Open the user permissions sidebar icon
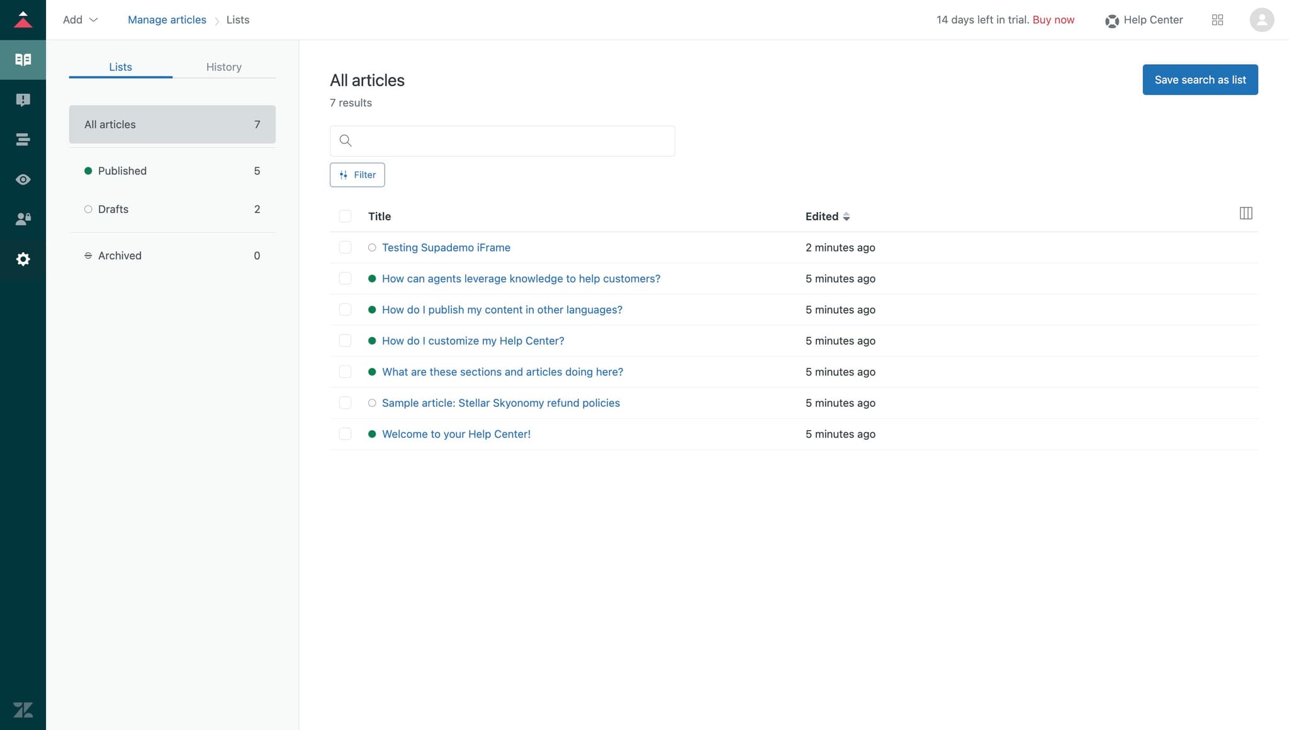1289x730 pixels. pyautogui.click(x=23, y=219)
